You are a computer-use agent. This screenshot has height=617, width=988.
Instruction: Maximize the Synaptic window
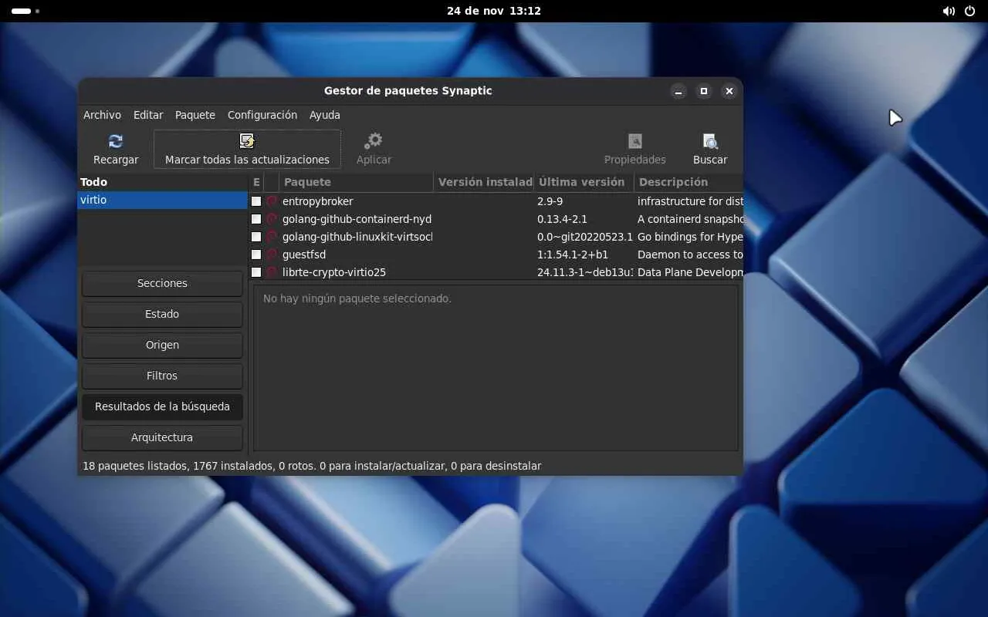coord(704,91)
